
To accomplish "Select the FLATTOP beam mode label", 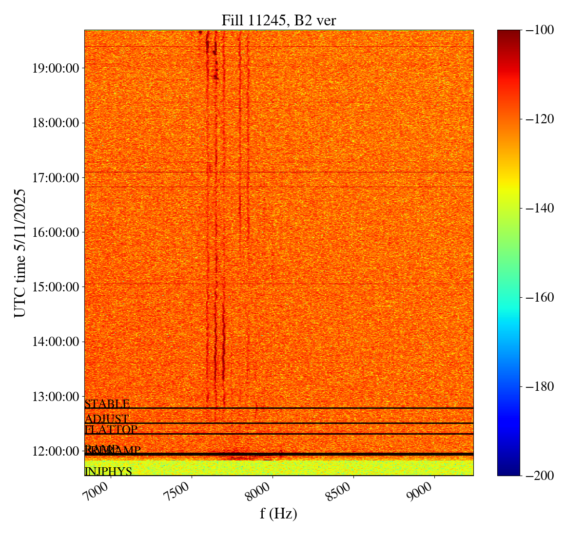I will 111,430.
